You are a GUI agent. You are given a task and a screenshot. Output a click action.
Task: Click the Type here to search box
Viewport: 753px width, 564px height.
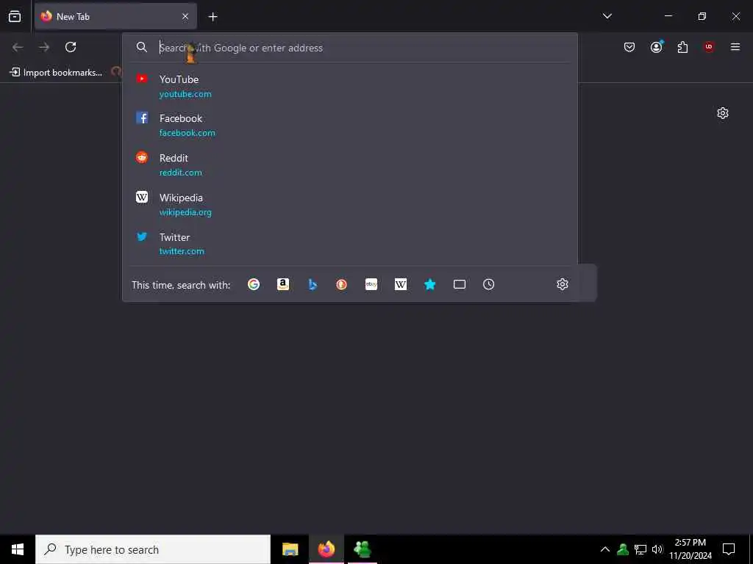153,549
